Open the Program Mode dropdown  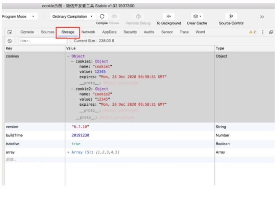pyautogui.click(x=19, y=16)
